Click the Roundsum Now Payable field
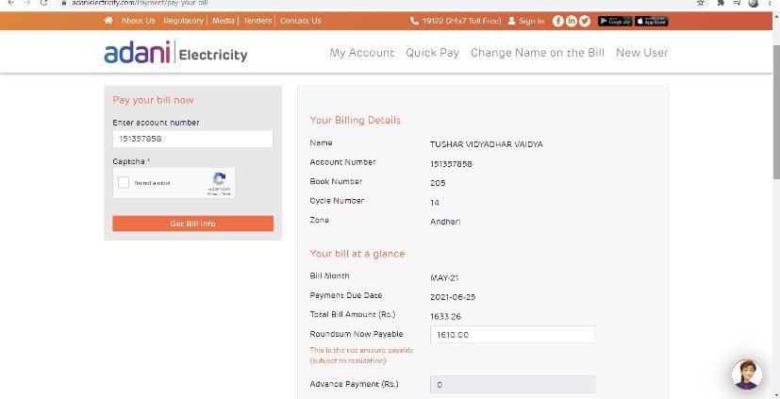The width and height of the screenshot is (780, 399). pyautogui.click(x=513, y=335)
